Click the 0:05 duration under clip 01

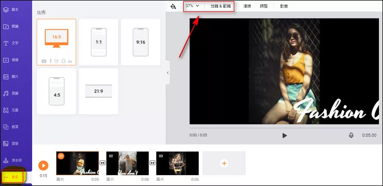point(95,179)
